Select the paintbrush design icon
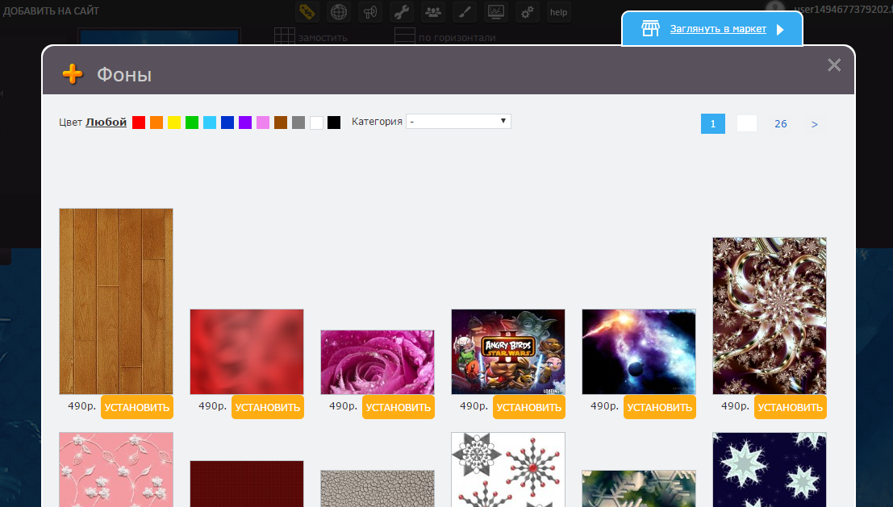 pyautogui.click(x=464, y=12)
